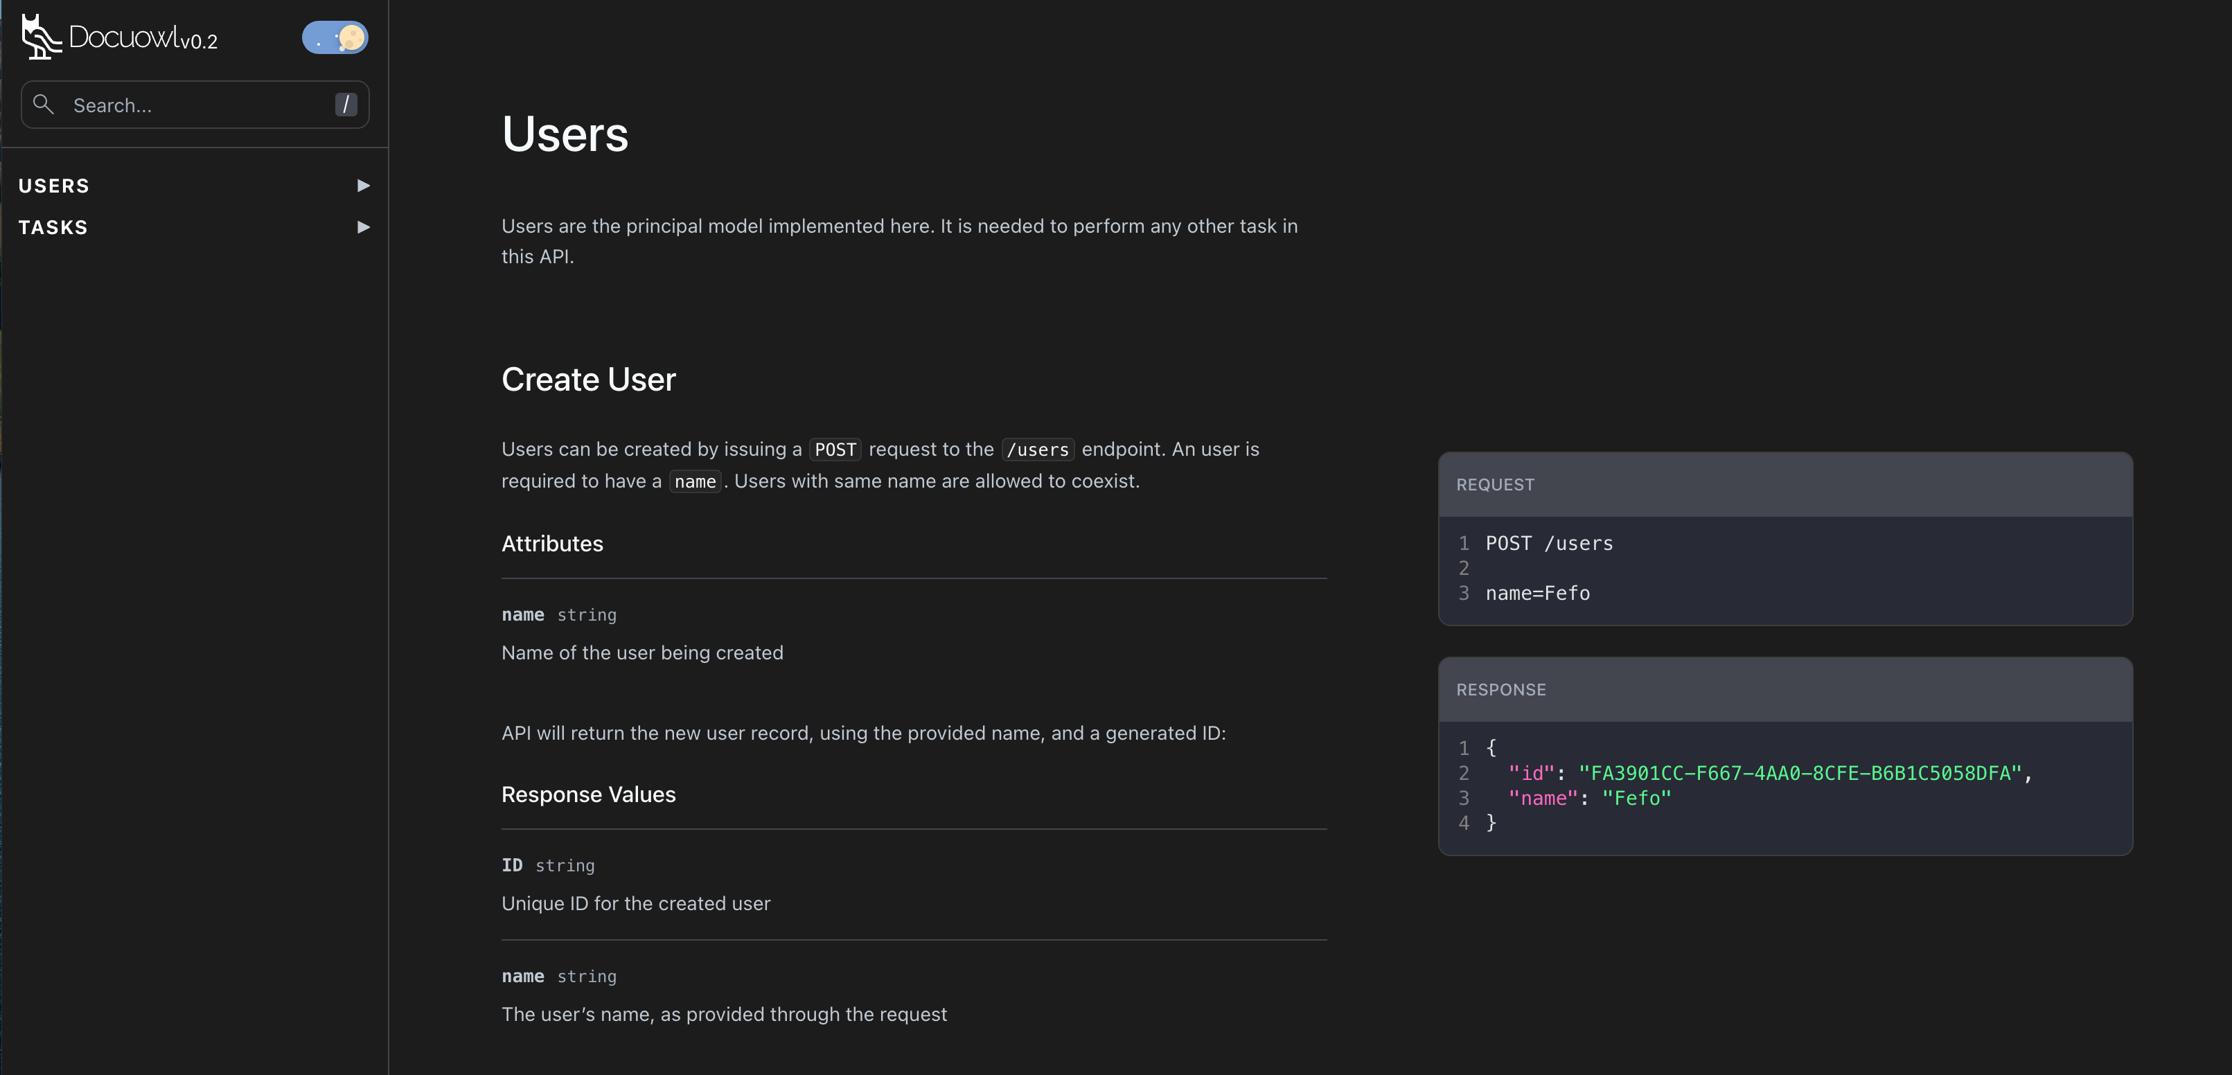The image size is (2232, 1075).
Task: Open the TASKS sidebar item
Action: [53, 227]
